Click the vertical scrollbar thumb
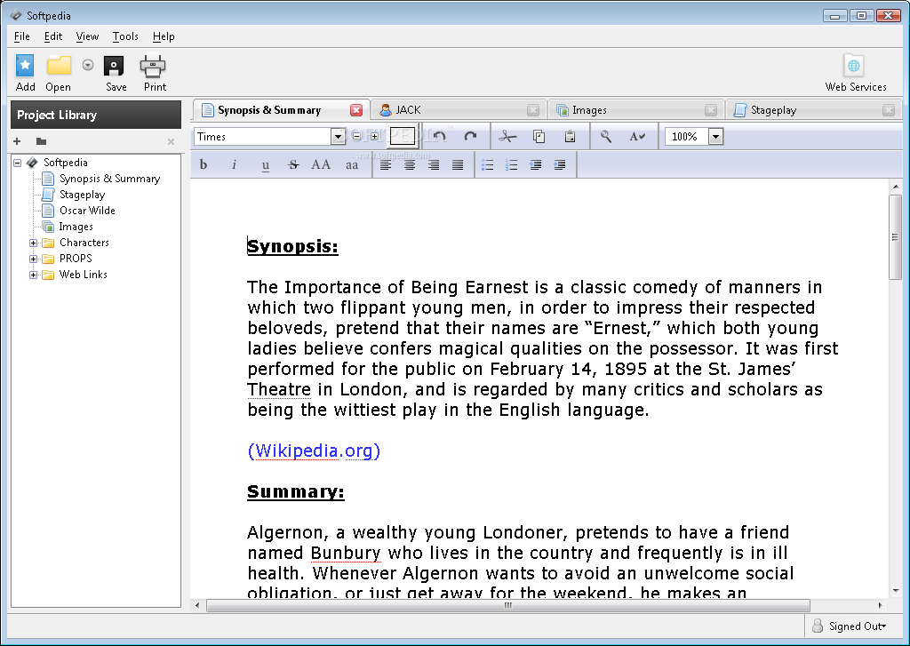 pyautogui.click(x=895, y=237)
